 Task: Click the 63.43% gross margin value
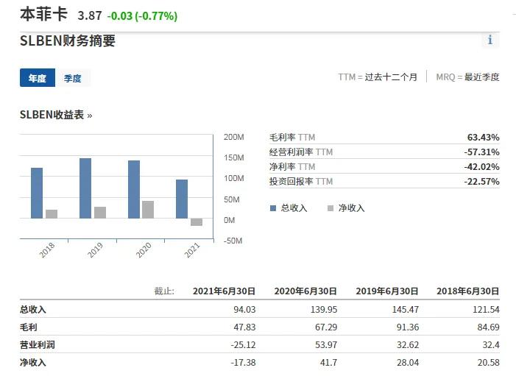483,137
